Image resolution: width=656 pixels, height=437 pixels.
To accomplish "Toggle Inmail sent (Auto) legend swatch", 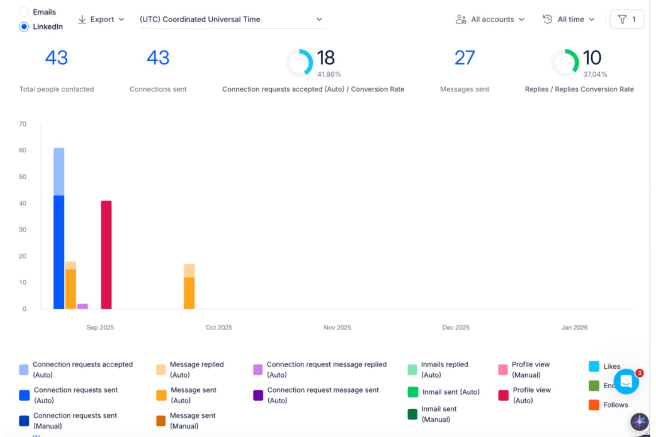I will pyautogui.click(x=413, y=392).
